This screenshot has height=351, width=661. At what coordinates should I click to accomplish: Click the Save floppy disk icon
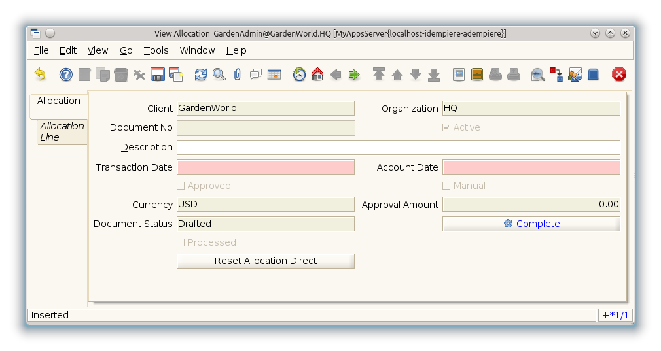[158, 75]
